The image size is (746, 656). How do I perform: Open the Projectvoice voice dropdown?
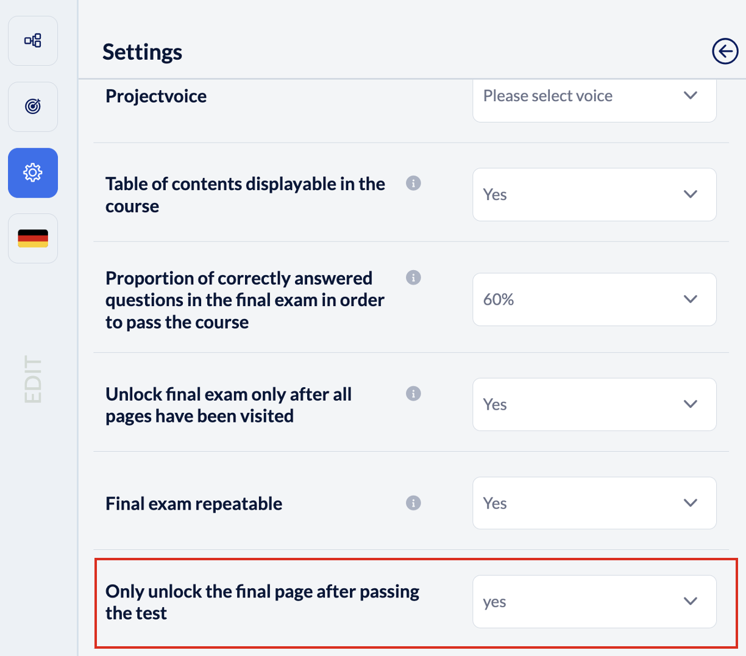(594, 96)
